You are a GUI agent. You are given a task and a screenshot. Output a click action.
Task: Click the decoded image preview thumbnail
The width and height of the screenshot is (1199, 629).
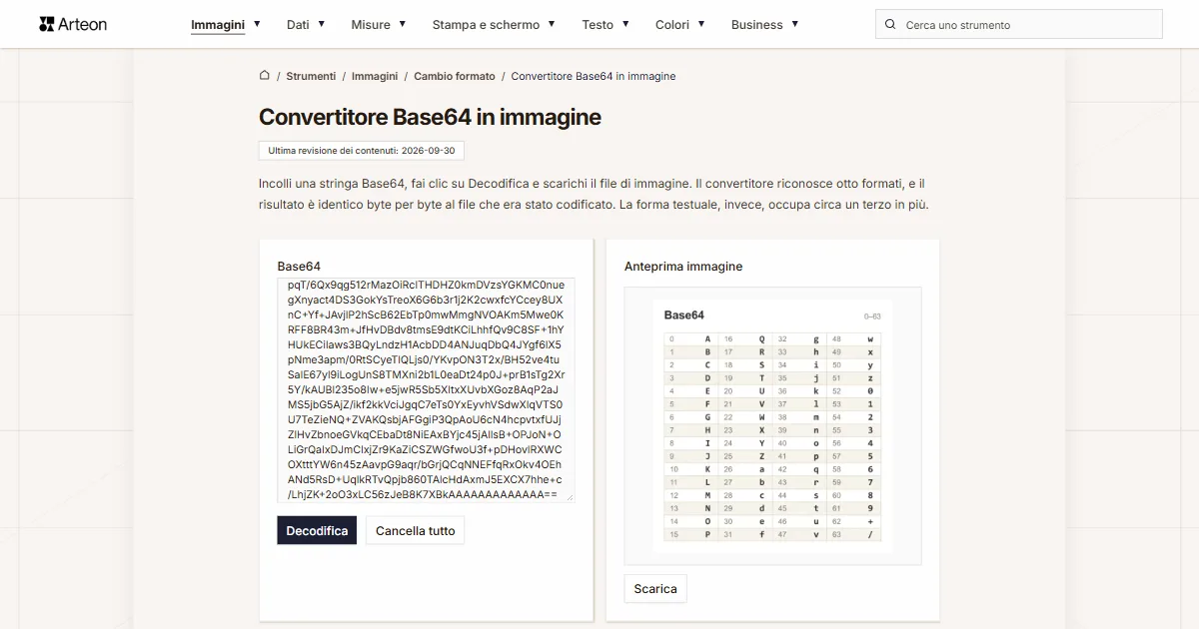(x=773, y=426)
